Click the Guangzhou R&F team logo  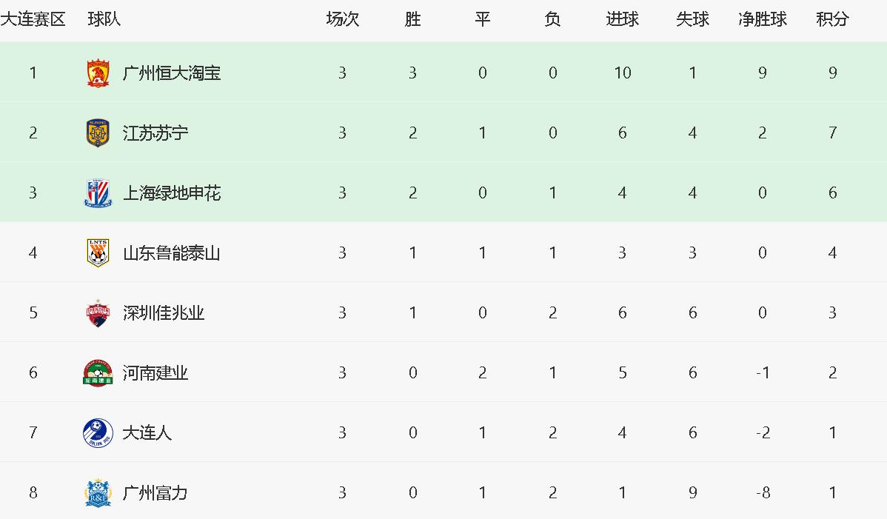(98, 492)
